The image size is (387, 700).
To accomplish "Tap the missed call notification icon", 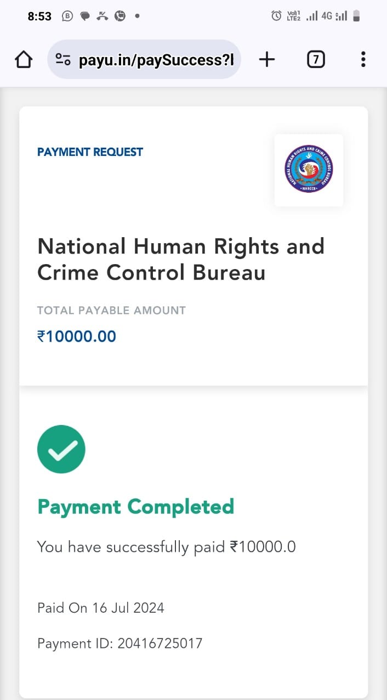I will 102,16.
